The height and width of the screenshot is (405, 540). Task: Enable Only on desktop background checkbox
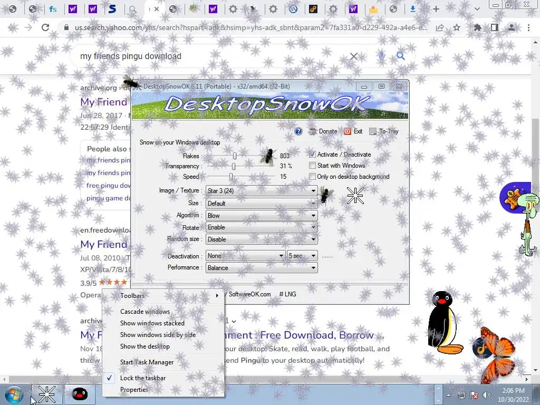pyautogui.click(x=312, y=176)
